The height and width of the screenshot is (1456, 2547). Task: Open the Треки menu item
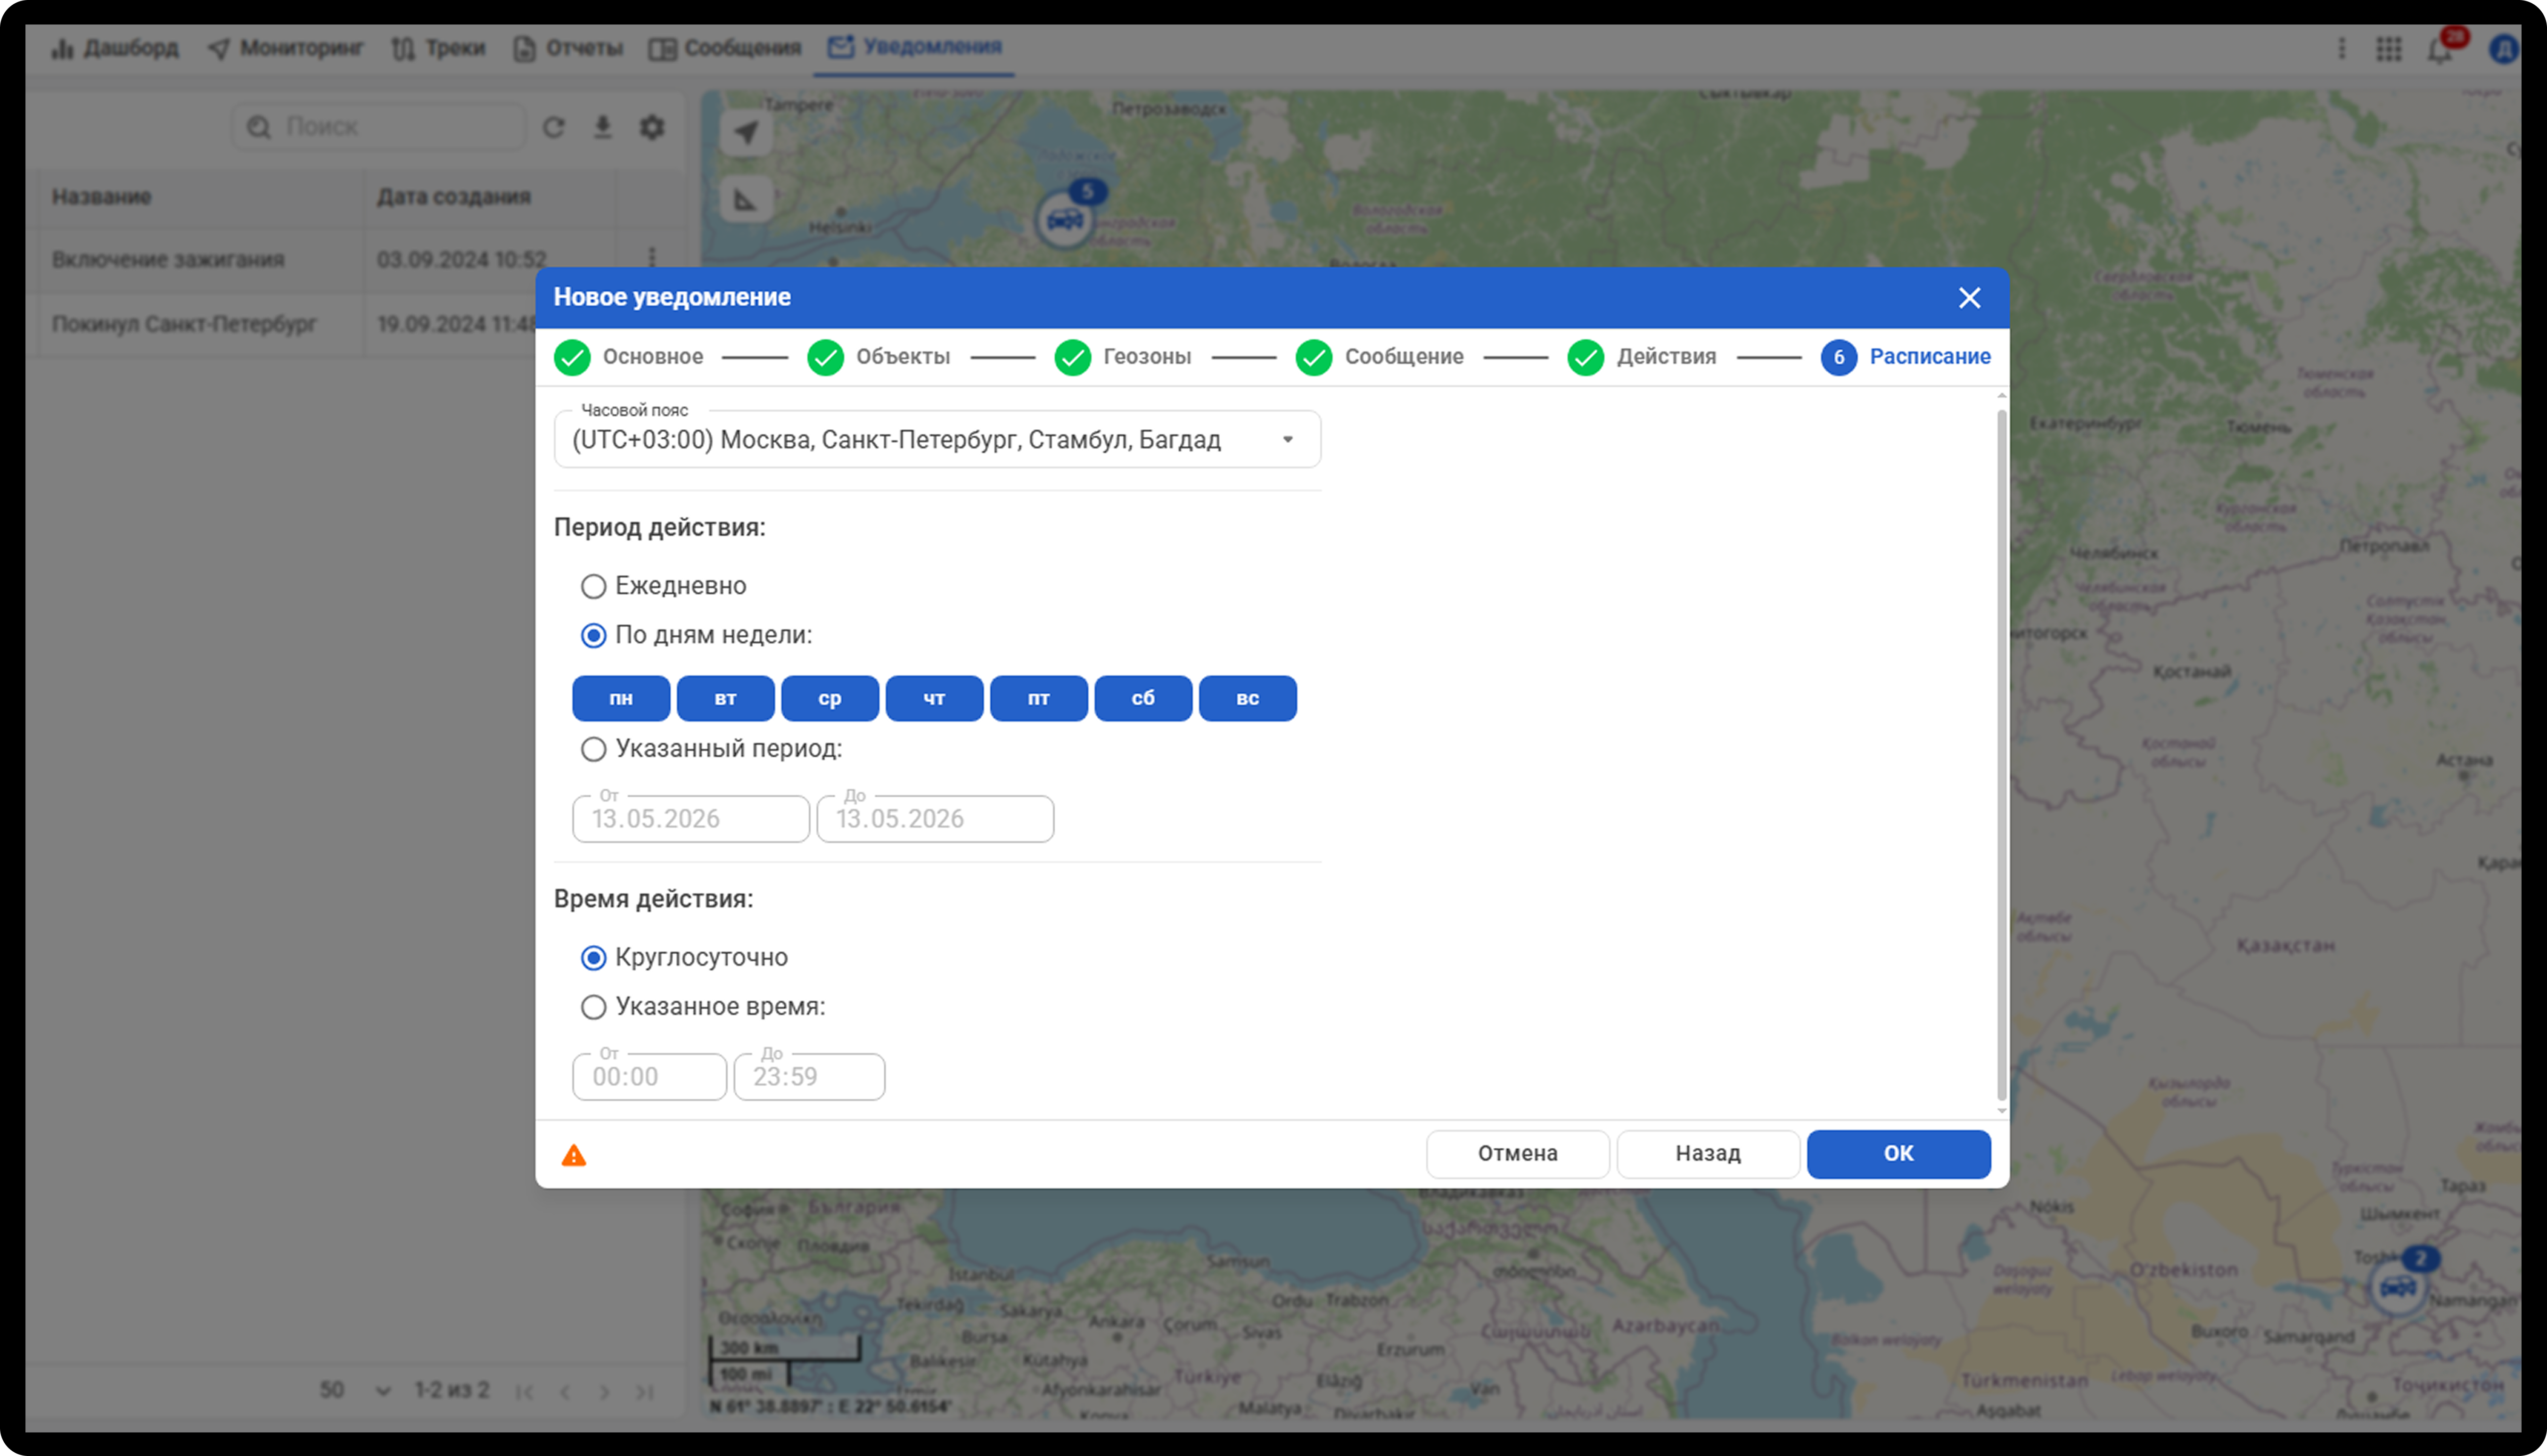[x=437, y=48]
